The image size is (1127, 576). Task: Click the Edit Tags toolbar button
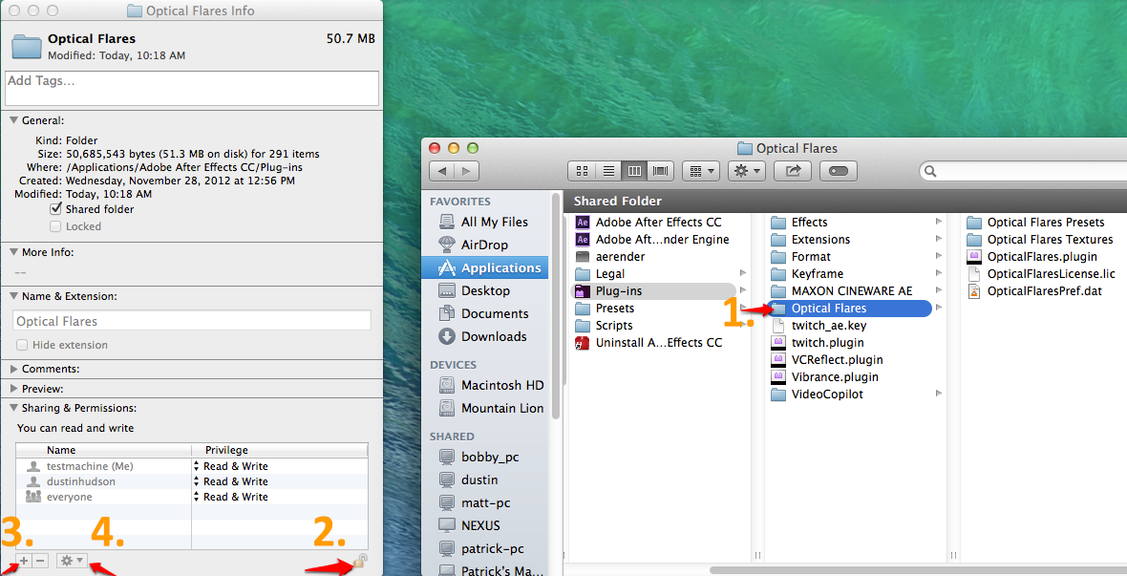click(x=839, y=171)
